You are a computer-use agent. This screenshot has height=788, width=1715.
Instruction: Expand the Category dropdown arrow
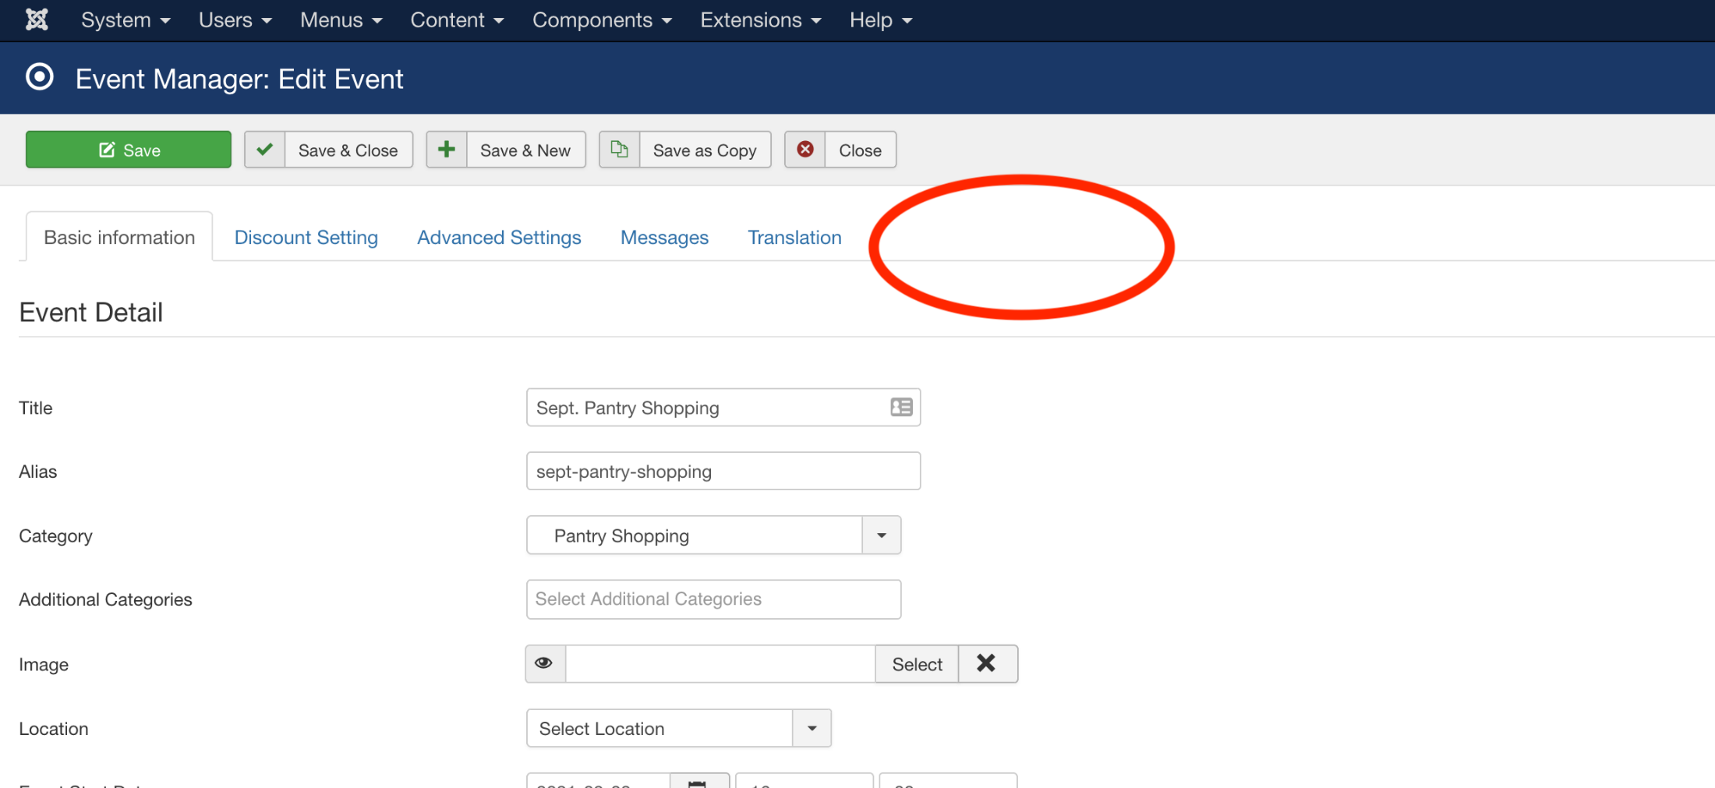tap(882, 535)
